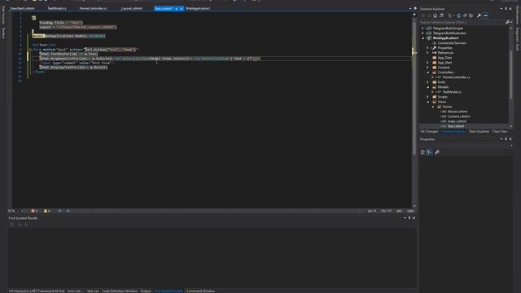Click the error count indicator in editor status
Viewport: 521px width, 293px height.
pyautogui.click(x=34, y=211)
